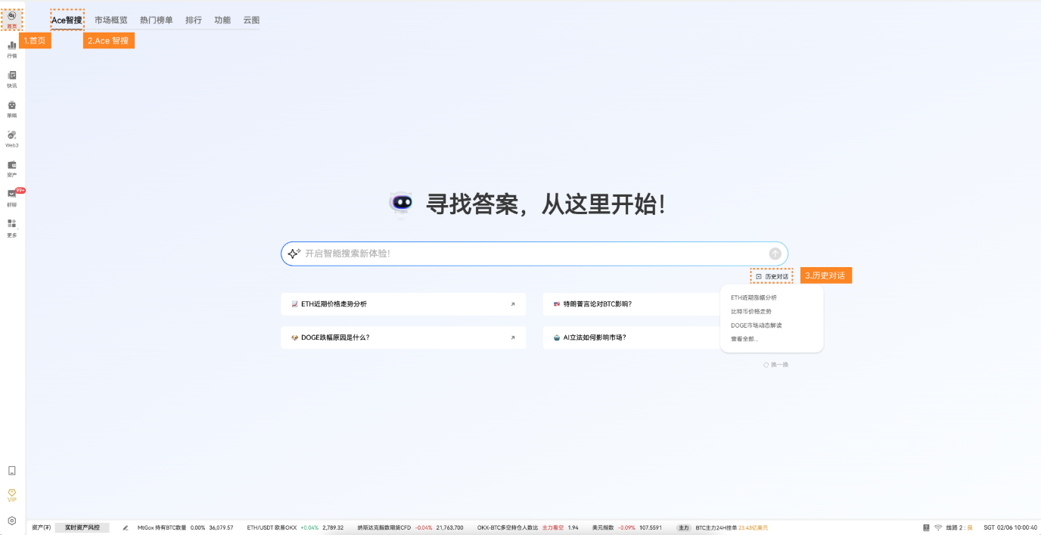Click ETH/USDT 欧易OKX ticker item

[x=295, y=527]
